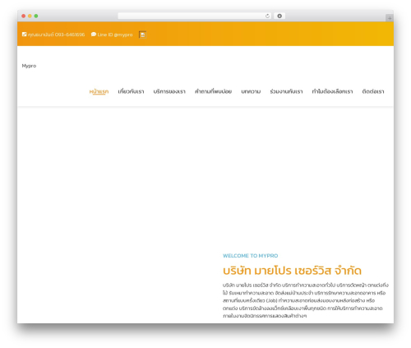Open the บทความ menu item
The width and height of the screenshot is (411, 348).
(x=251, y=91)
